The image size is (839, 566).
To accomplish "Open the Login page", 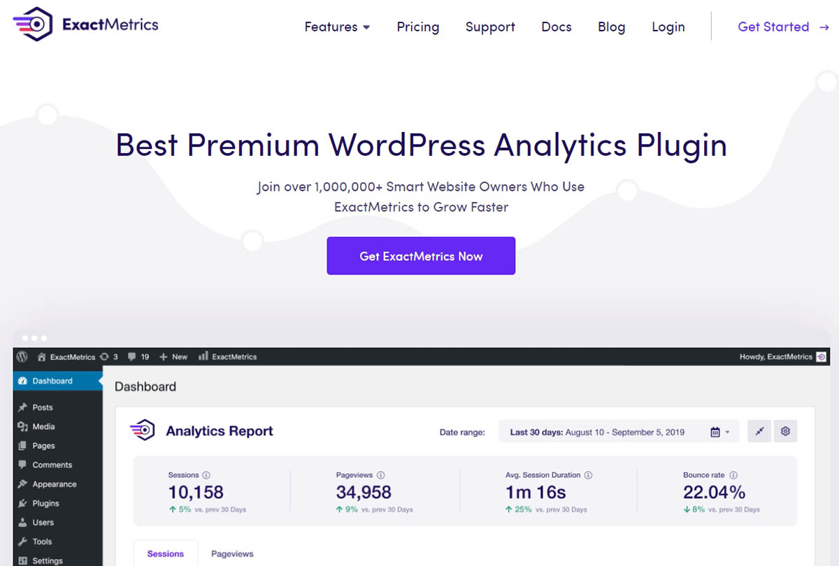I will [668, 27].
